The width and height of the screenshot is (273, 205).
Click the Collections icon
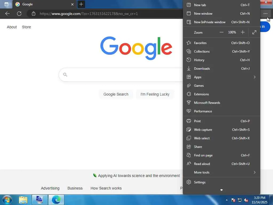click(189, 51)
